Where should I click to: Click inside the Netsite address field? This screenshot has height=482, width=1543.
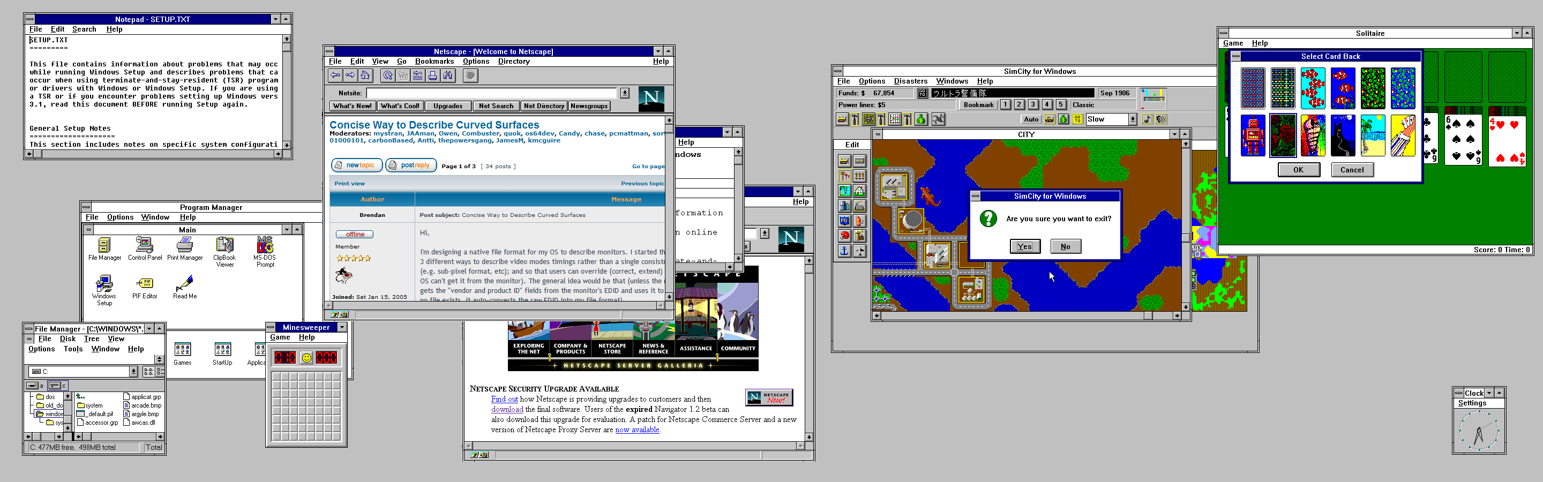[491, 93]
